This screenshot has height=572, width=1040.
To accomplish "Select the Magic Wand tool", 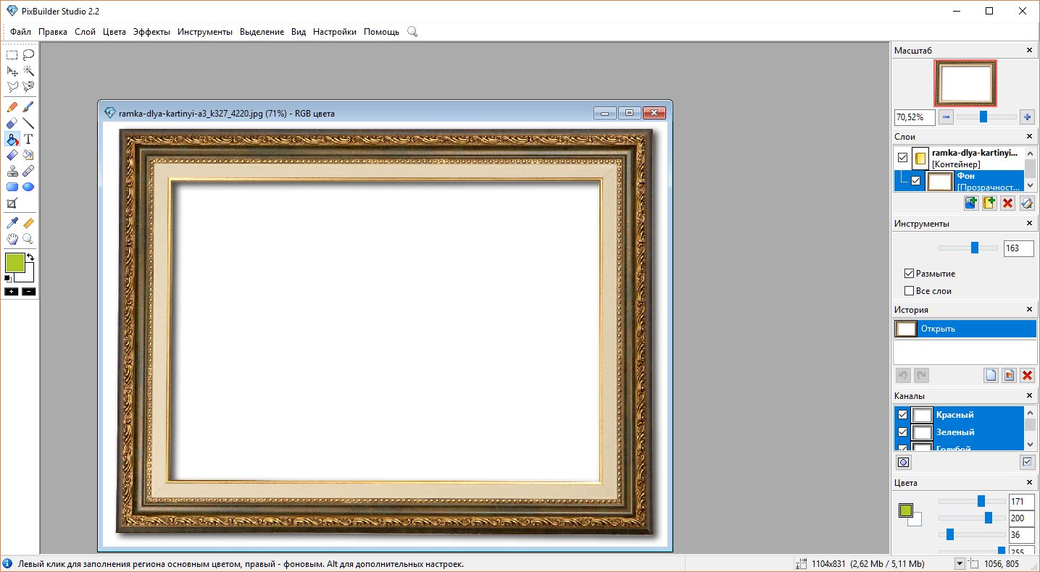I will point(28,70).
